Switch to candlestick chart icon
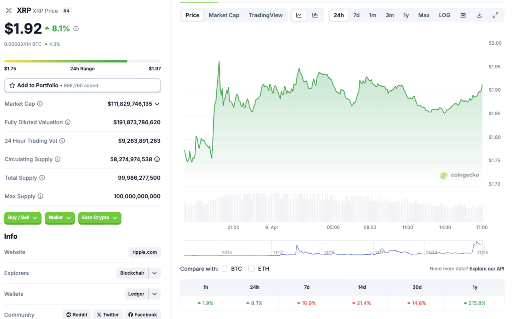 click(315, 15)
